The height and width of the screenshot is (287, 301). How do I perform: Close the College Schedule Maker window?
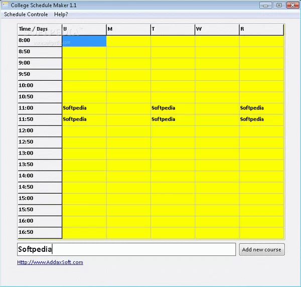(x=292, y=5)
